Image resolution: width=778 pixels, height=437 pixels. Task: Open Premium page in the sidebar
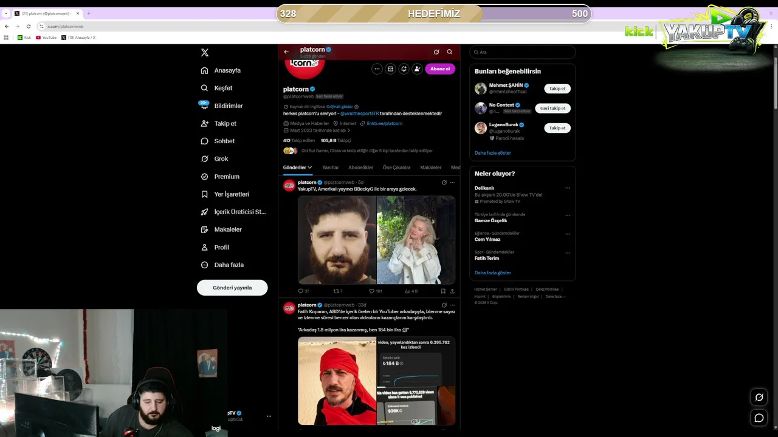(x=220, y=177)
